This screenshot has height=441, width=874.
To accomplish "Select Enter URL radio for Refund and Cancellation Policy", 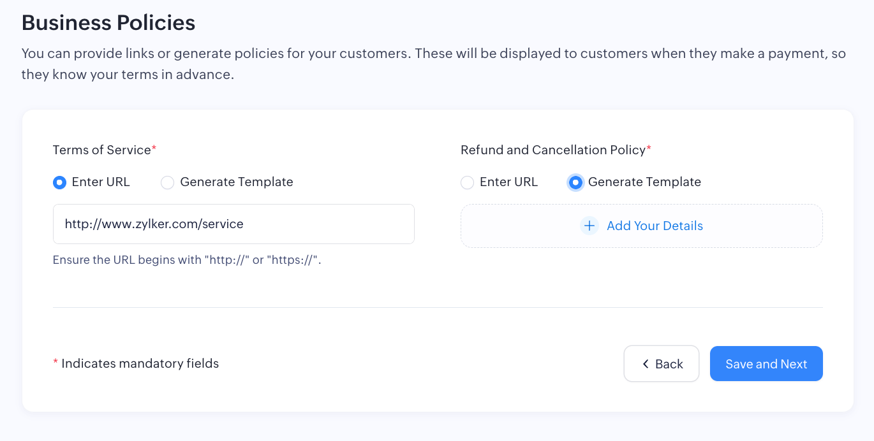I will pyautogui.click(x=467, y=183).
